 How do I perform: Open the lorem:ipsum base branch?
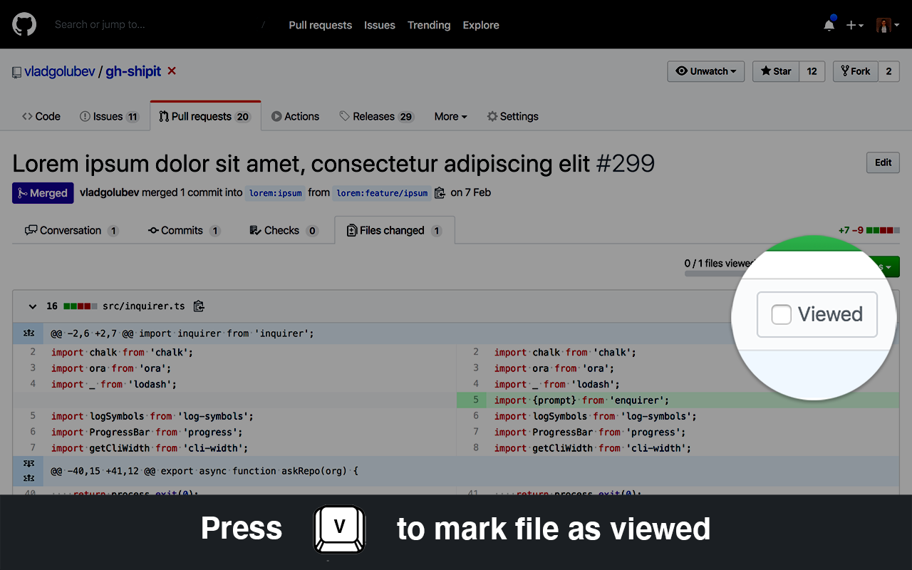point(275,193)
